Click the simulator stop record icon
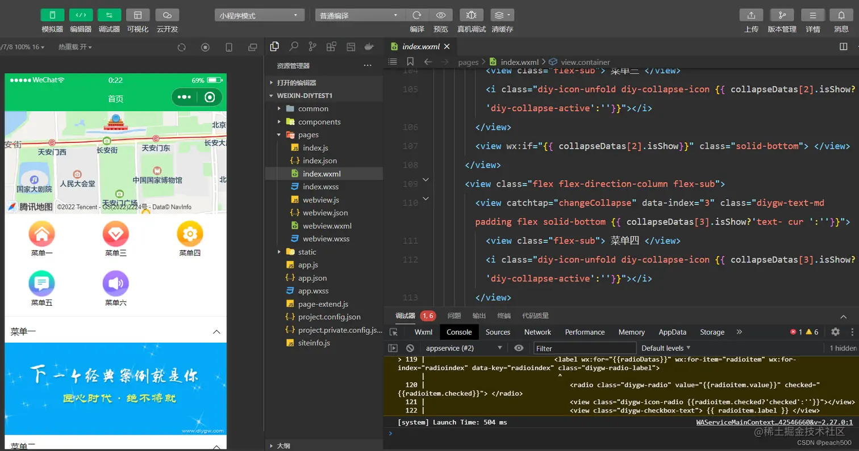Screen dimensions: 859x451 [x=205, y=47]
